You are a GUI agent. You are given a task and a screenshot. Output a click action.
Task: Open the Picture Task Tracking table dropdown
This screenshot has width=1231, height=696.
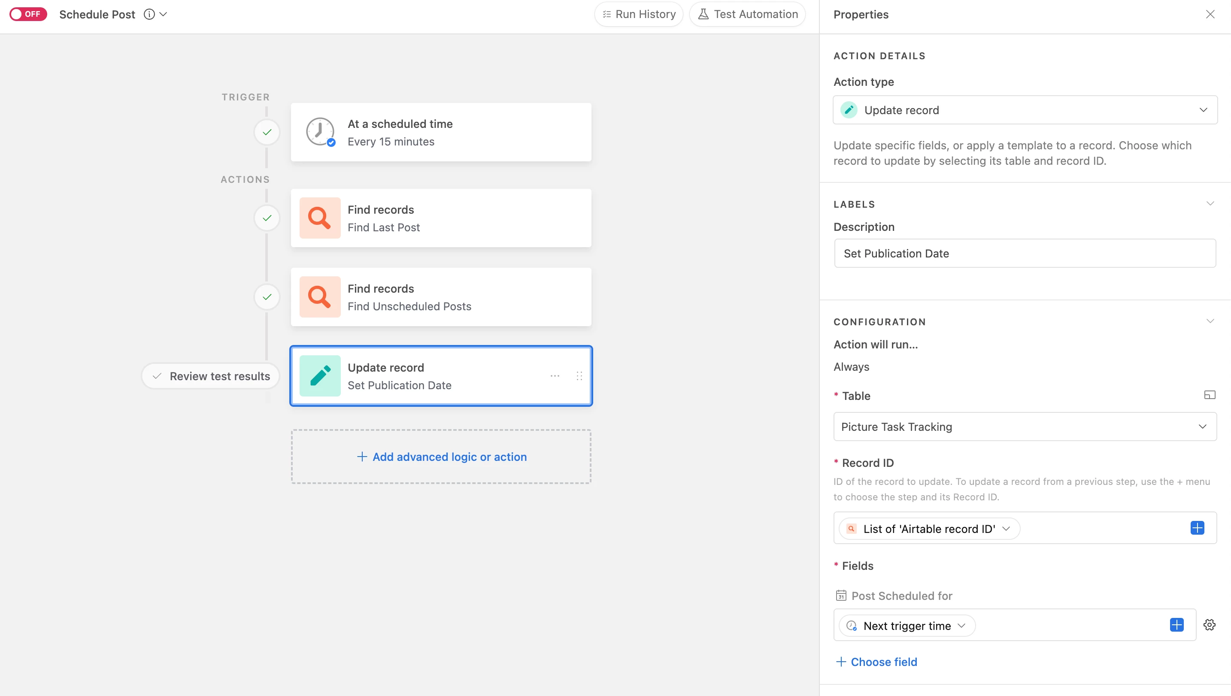pos(1025,427)
